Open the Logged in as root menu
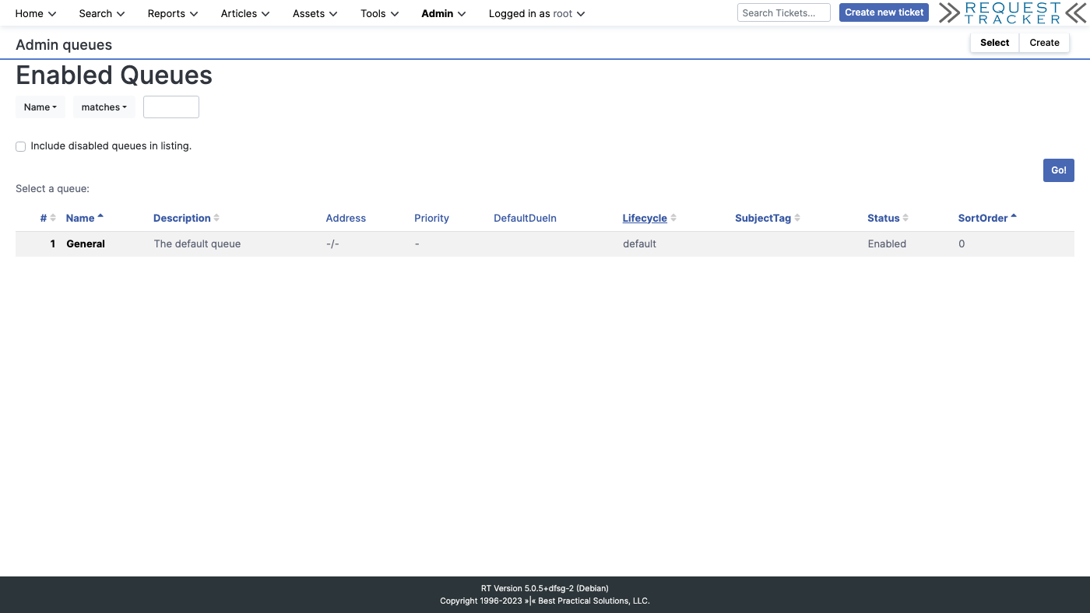Screen dimensions: 1090x613 536,13
